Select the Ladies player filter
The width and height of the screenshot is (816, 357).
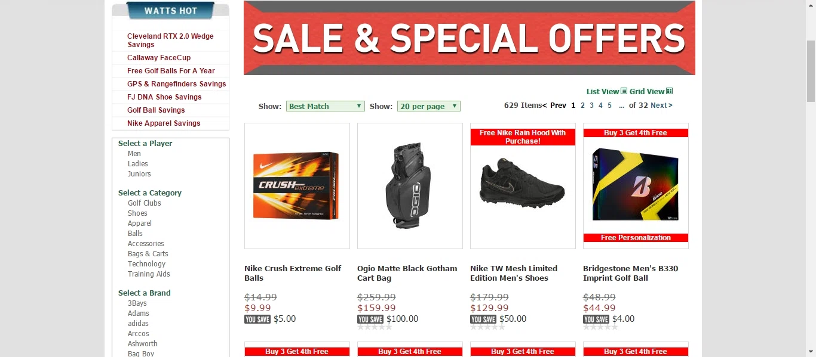138,164
